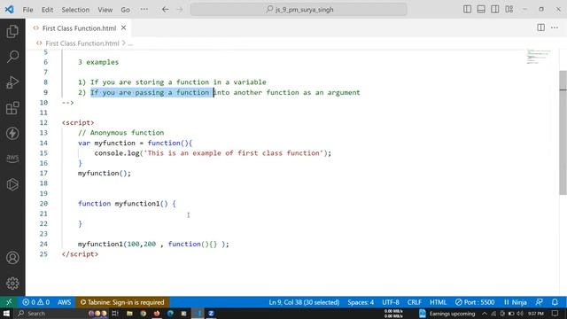This screenshot has height=319, width=567.
Task: Show errors and warnings in status bar
Action: [35, 302]
